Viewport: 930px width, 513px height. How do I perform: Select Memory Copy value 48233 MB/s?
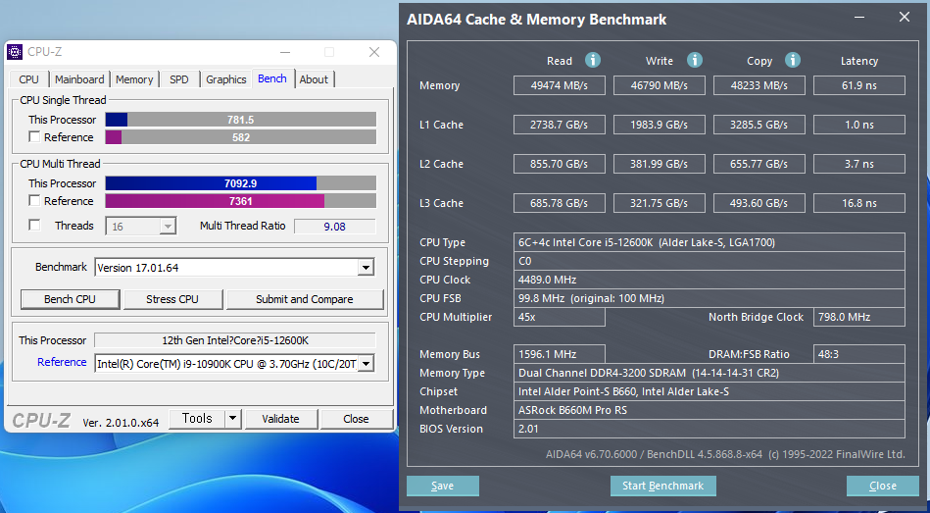pos(759,85)
